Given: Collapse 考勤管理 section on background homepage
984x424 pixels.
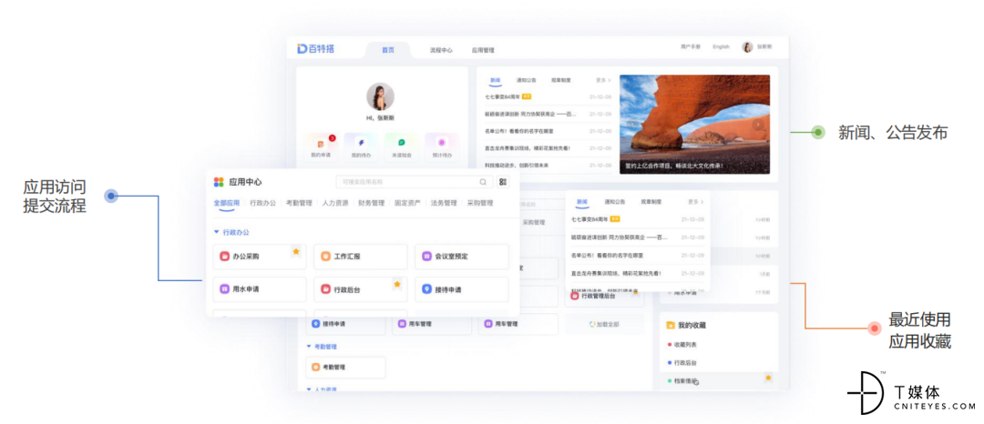Looking at the screenshot, I should pyautogui.click(x=309, y=347).
